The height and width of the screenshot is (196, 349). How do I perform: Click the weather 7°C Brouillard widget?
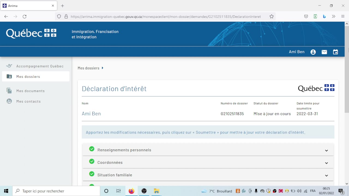[217, 191]
